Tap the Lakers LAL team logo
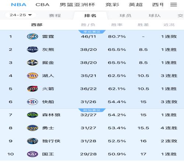Image resolution: width=184 pixels, height=162 pixels. pyautogui.click(x=32, y=76)
